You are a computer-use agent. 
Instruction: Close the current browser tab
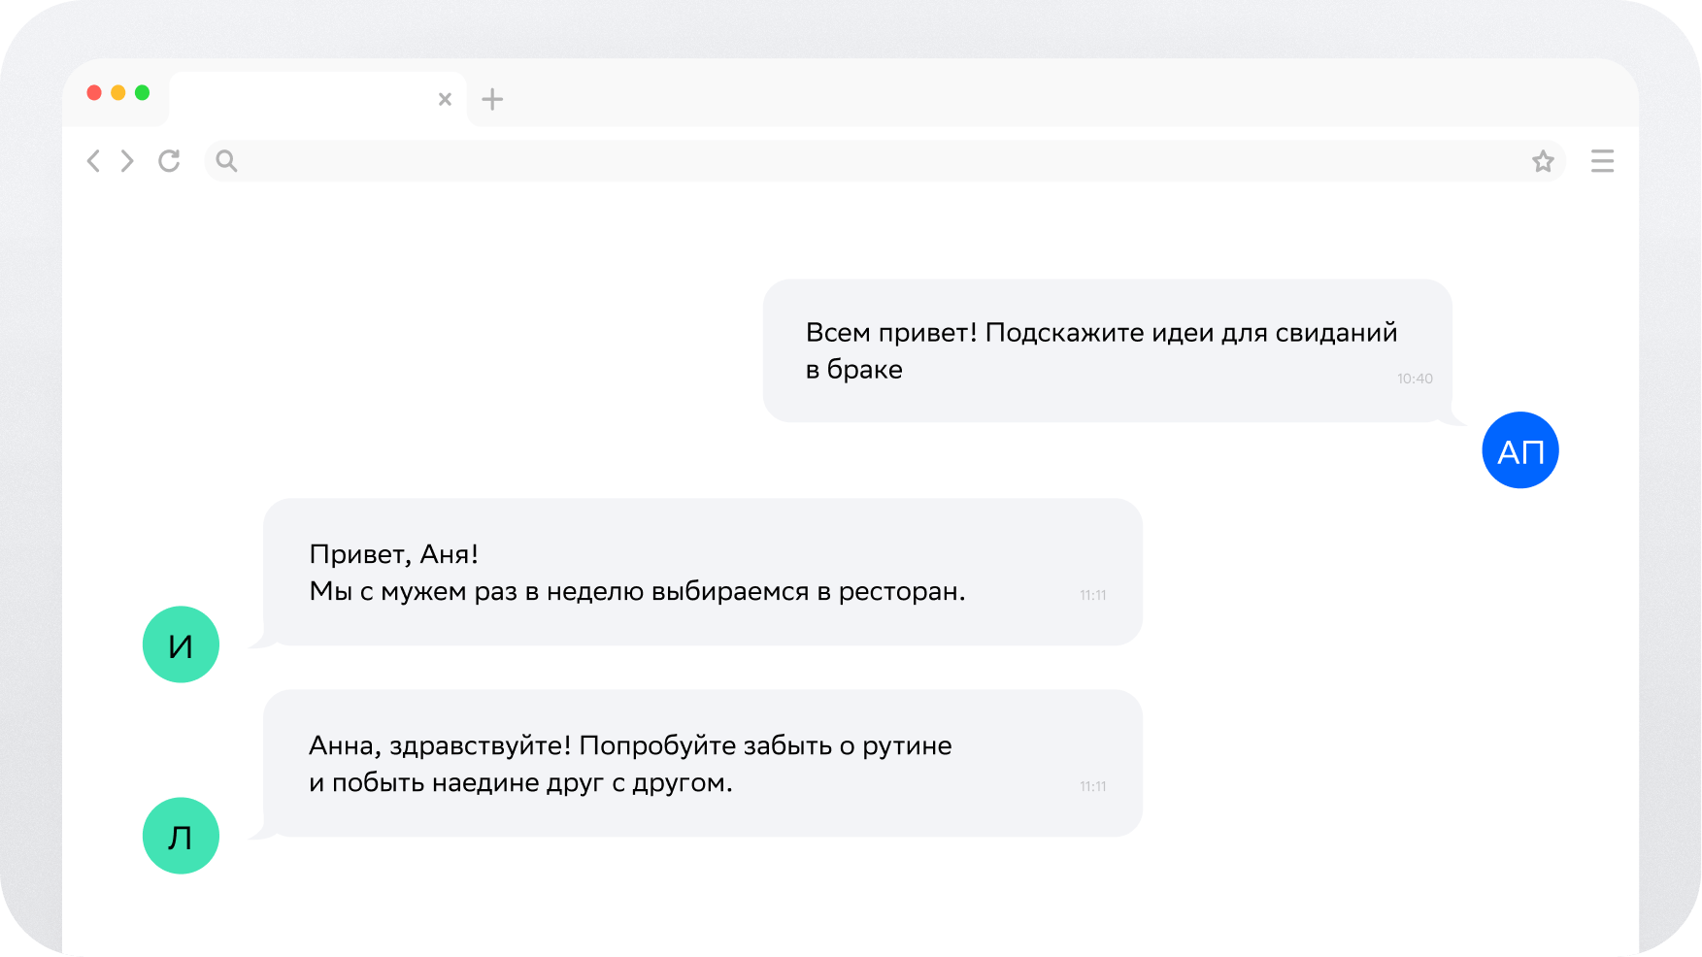point(445,99)
